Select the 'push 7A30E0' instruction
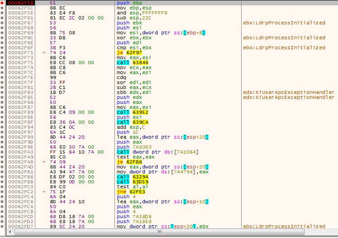338x238 pixels. 134,147
